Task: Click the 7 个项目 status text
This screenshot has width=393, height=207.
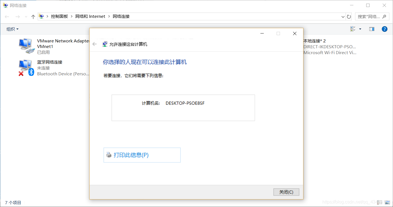Action: pos(13,203)
